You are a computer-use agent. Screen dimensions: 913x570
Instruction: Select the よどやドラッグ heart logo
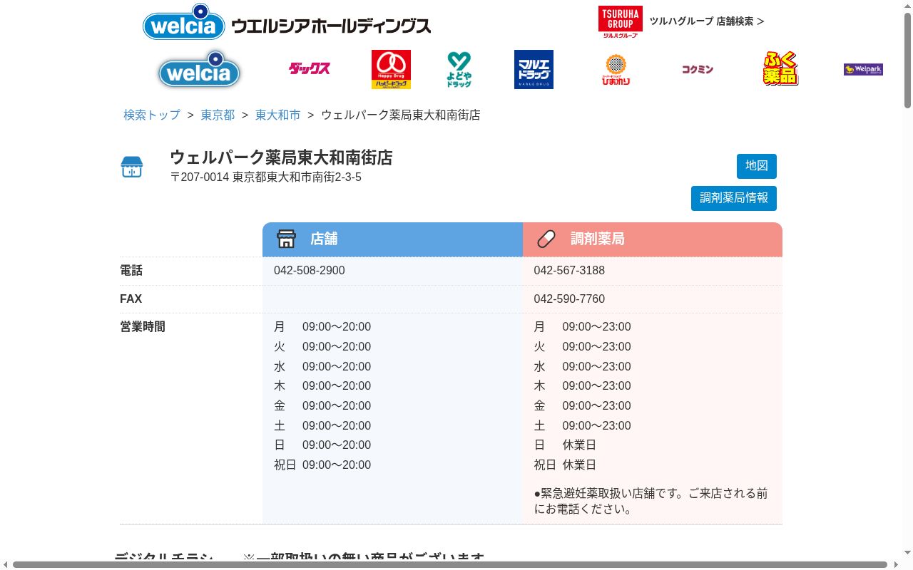(x=459, y=69)
